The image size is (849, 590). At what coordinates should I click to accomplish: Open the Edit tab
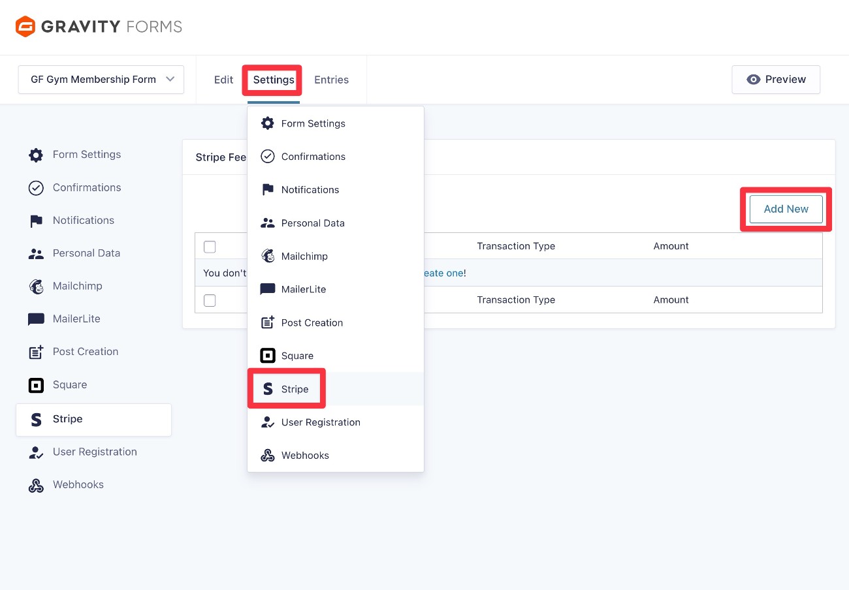223,79
